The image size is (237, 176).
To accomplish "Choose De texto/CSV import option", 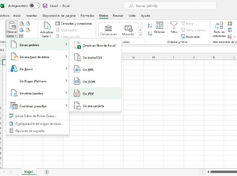I will [95, 58].
